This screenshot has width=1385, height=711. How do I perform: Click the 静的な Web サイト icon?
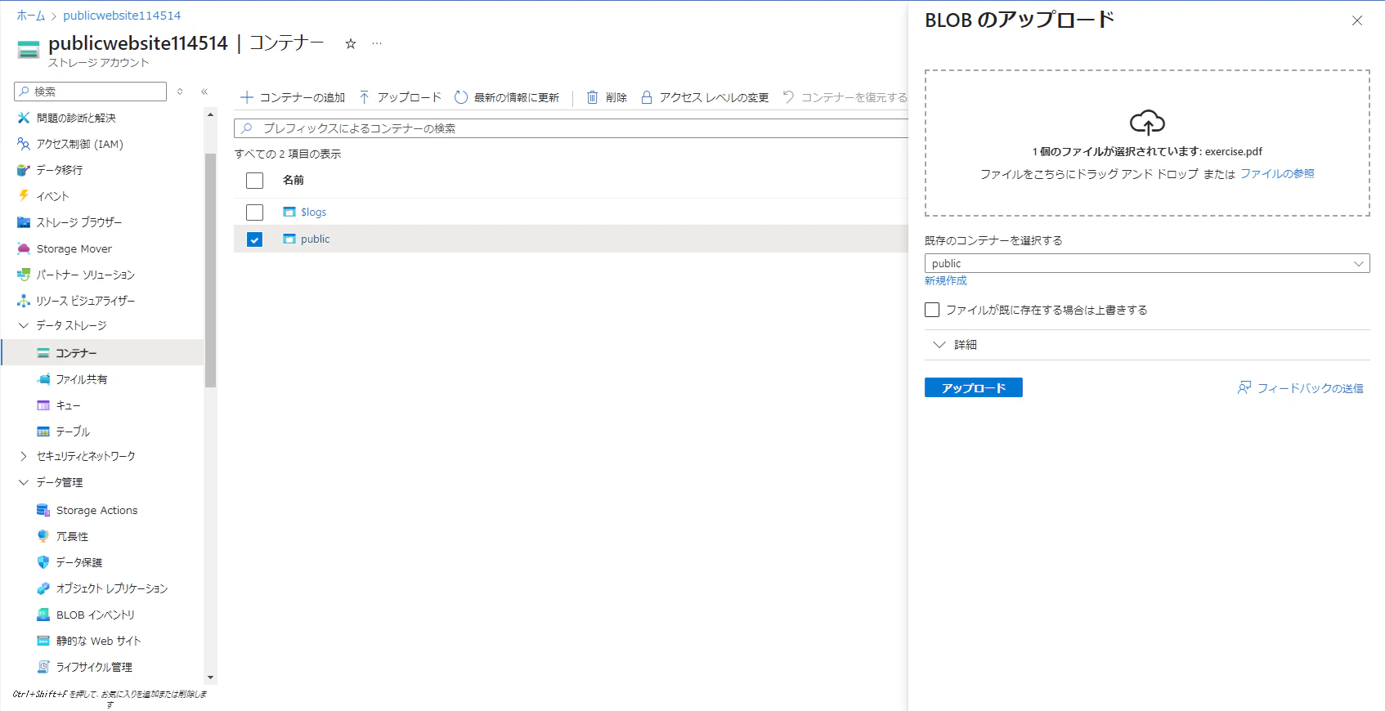coord(43,641)
